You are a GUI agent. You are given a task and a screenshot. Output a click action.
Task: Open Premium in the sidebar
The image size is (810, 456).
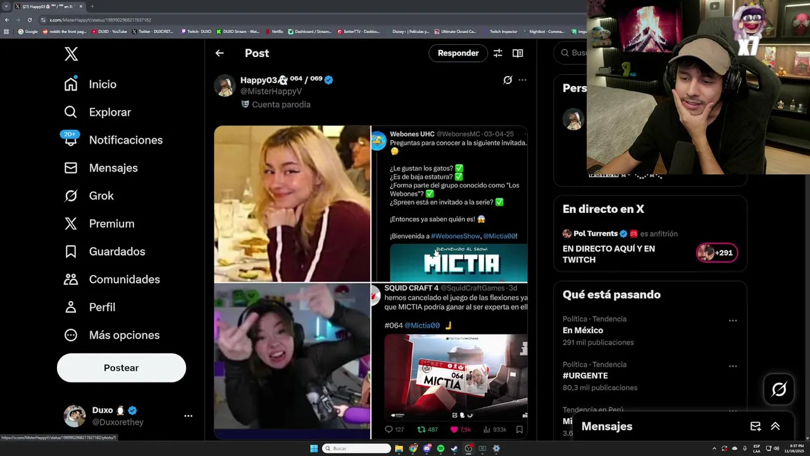tap(99, 224)
